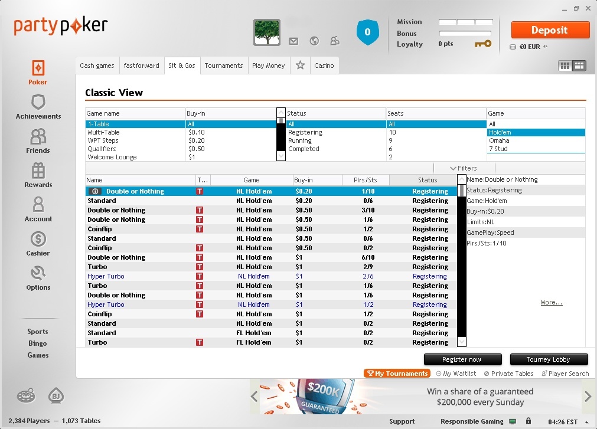
Task: Click the More... link in details panel
Action: click(552, 302)
